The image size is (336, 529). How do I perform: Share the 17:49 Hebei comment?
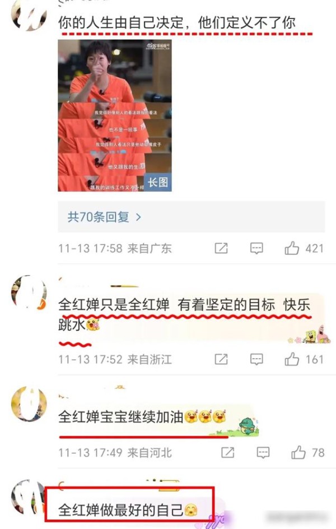[x=228, y=452]
